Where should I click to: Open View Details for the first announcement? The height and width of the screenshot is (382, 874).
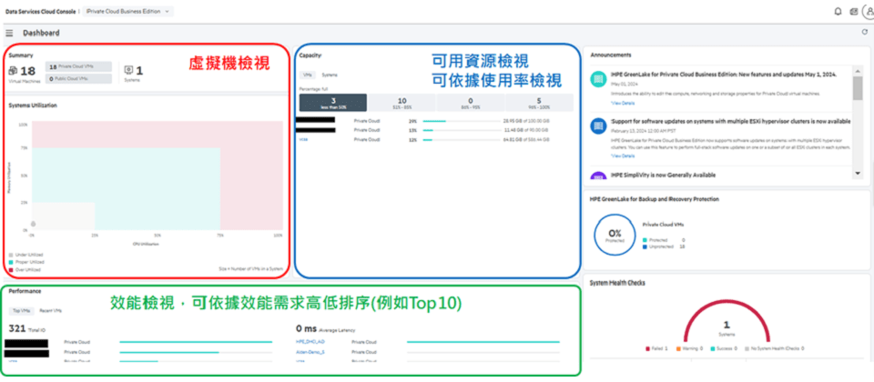623,105
